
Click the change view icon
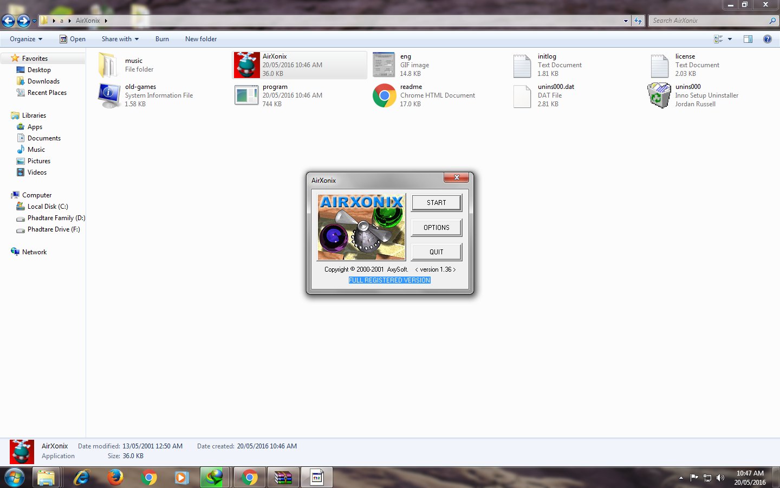click(x=718, y=39)
